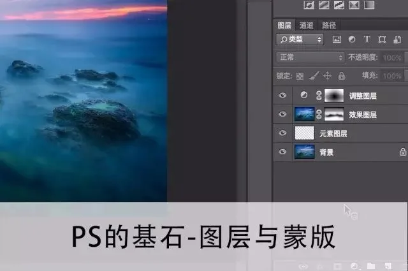Select the image thumbnail of 效果图层
The height and width of the screenshot is (271, 408).
[x=305, y=114]
